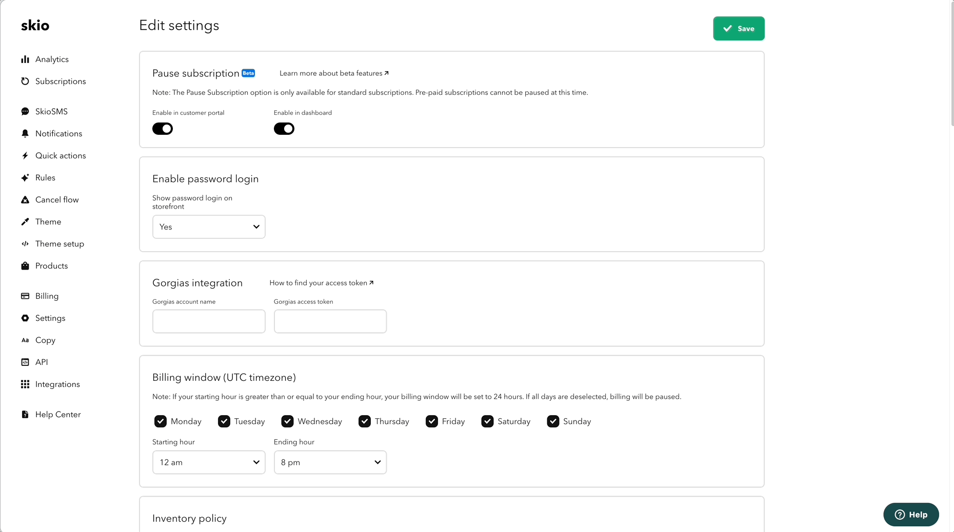Uncheck the Wednesday checkbox
Image resolution: width=954 pixels, height=532 pixels.
pyautogui.click(x=287, y=421)
